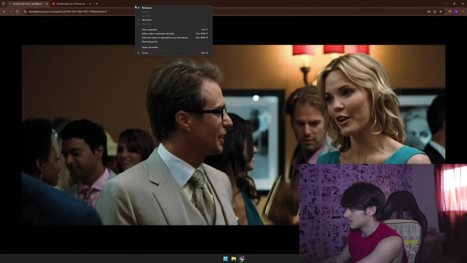The width and height of the screenshot is (467, 263).
Task: Choose Restaurar in the window menu
Action: [174, 8]
